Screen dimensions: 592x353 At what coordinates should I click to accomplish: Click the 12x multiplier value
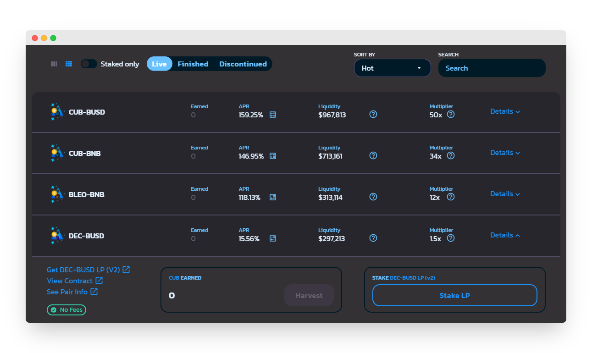pyautogui.click(x=435, y=197)
